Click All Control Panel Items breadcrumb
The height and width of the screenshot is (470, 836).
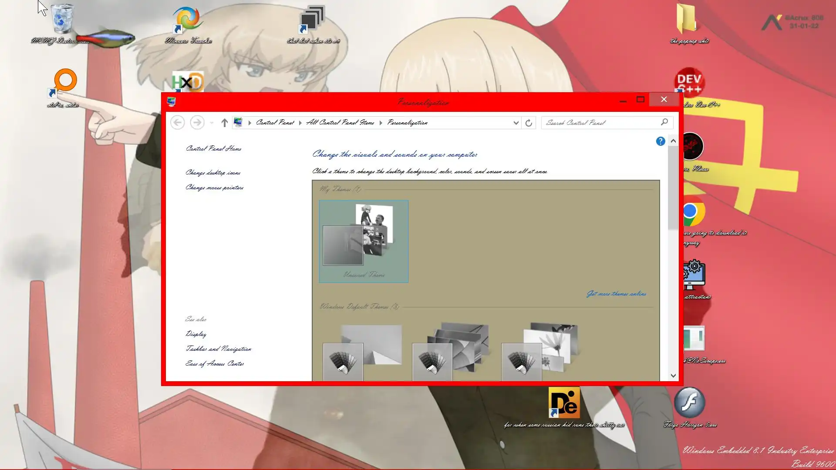[x=340, y=123]
